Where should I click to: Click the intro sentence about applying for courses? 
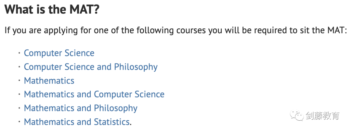[x=176, y=30]
